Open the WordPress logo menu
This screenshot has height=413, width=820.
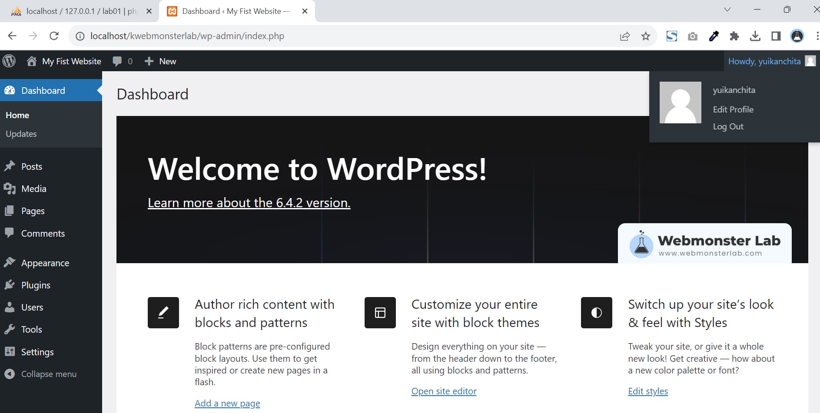pos(9,61)
